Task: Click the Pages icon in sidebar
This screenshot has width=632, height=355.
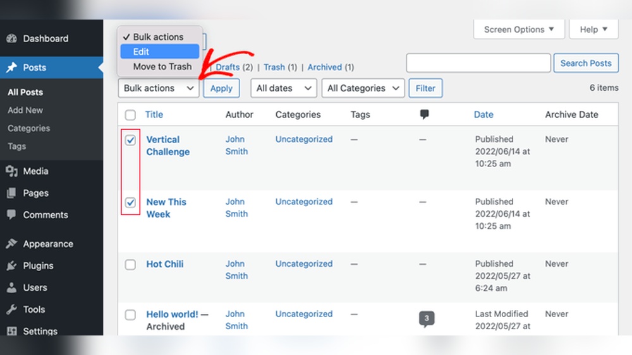Action: click(x=11, y=193)
